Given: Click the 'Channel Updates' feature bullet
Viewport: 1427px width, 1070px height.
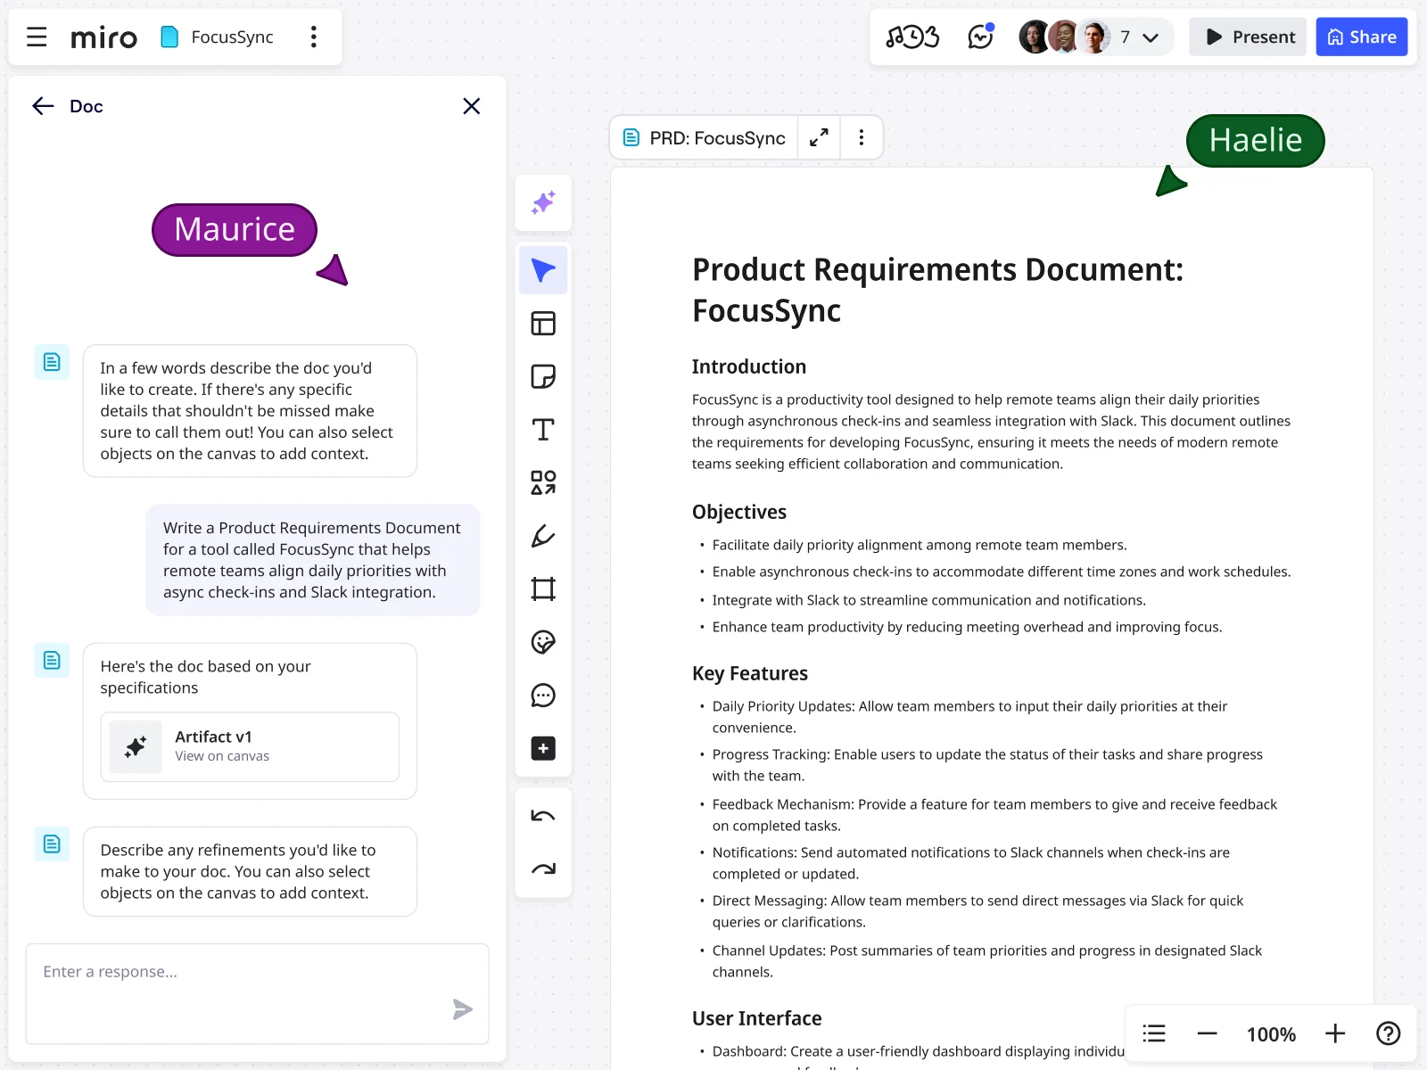Looking at the screenshot, I should (987, 961).
